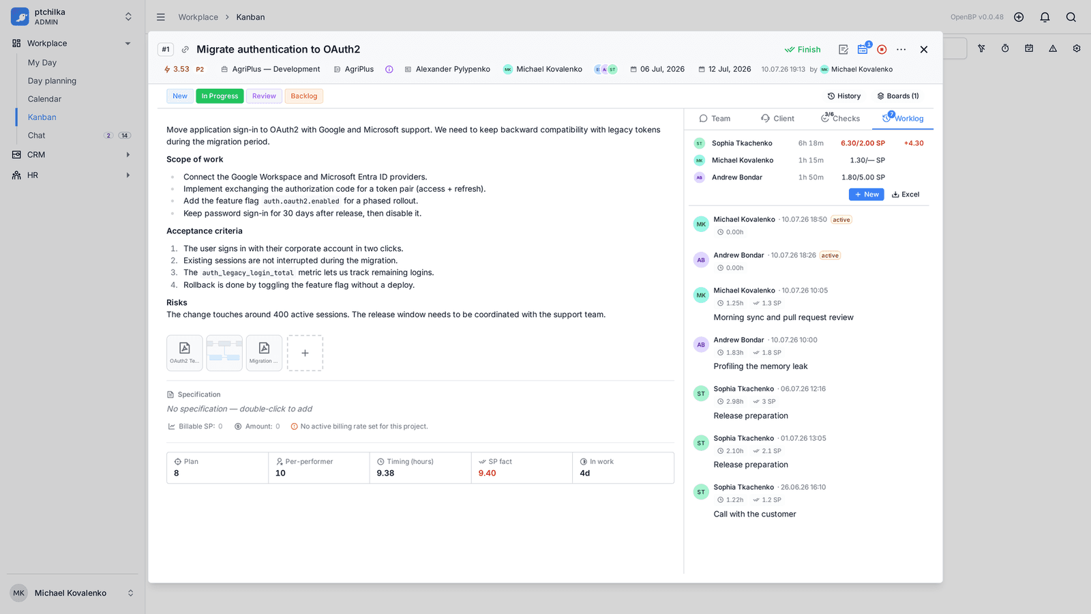Viewport: 1091px width, 614px height.
Task: Click the Per-performer value 10 field
Action: pyautogui.click(x=319, y=468)
